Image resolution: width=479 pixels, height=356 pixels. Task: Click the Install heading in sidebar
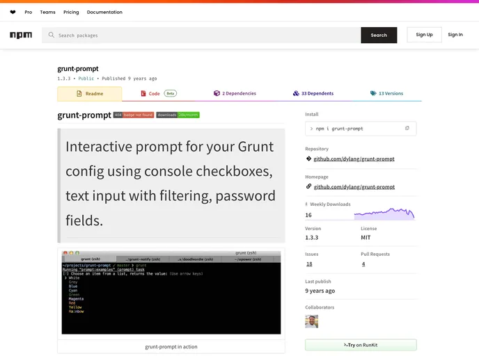point(312,114)
